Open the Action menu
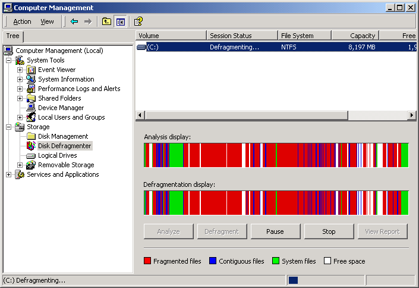Screen dimensions: 419x288 pos(22,21)
